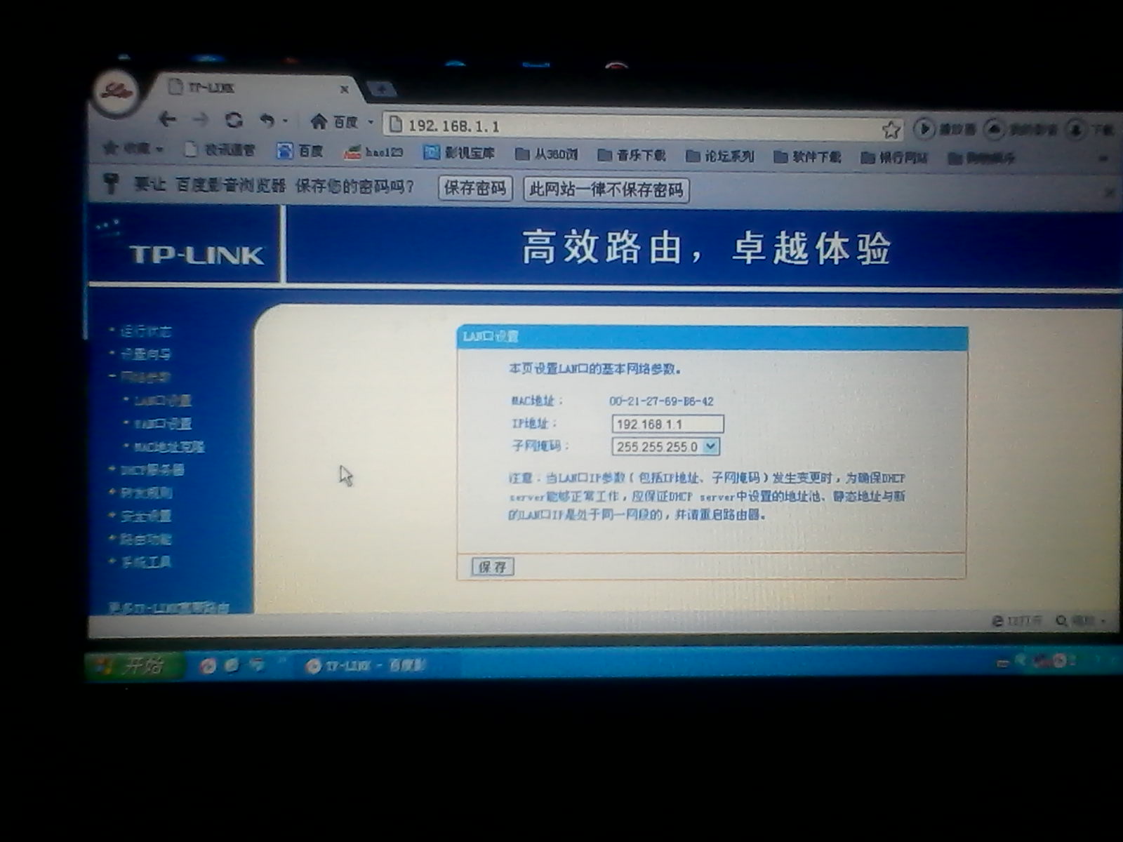Click the MAC address 00-21-27-69-B6-42 text
The image size is (1123, 842).
pos(661,401)
